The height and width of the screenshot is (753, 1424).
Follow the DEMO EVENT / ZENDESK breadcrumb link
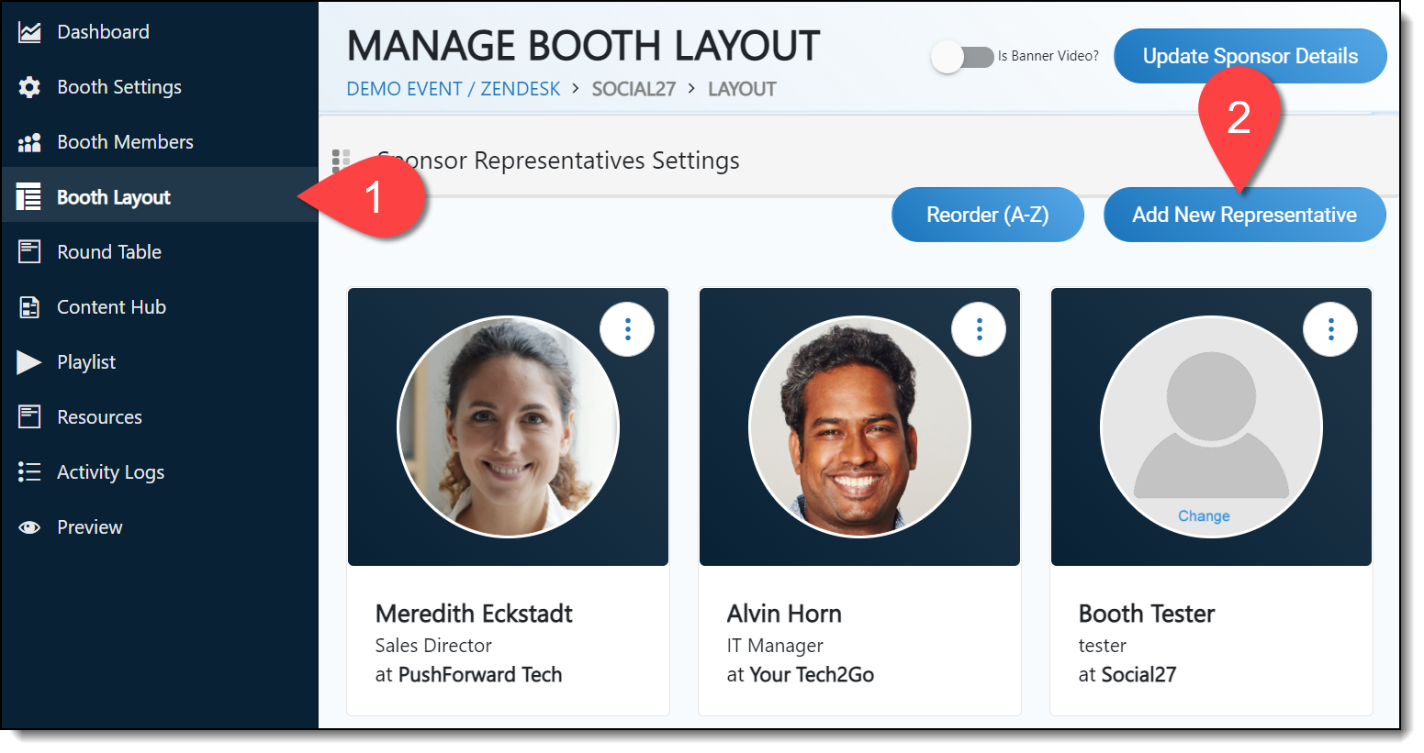[x=453, y=89]
